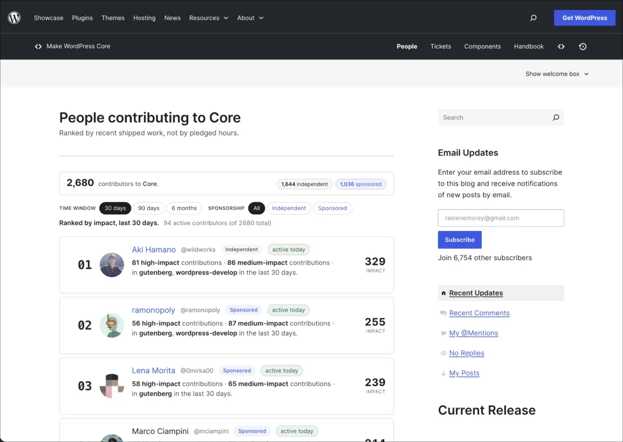Click the comments icon next to Recent Comments
Screen dimensions: 623x442
[x=444, y=313]
